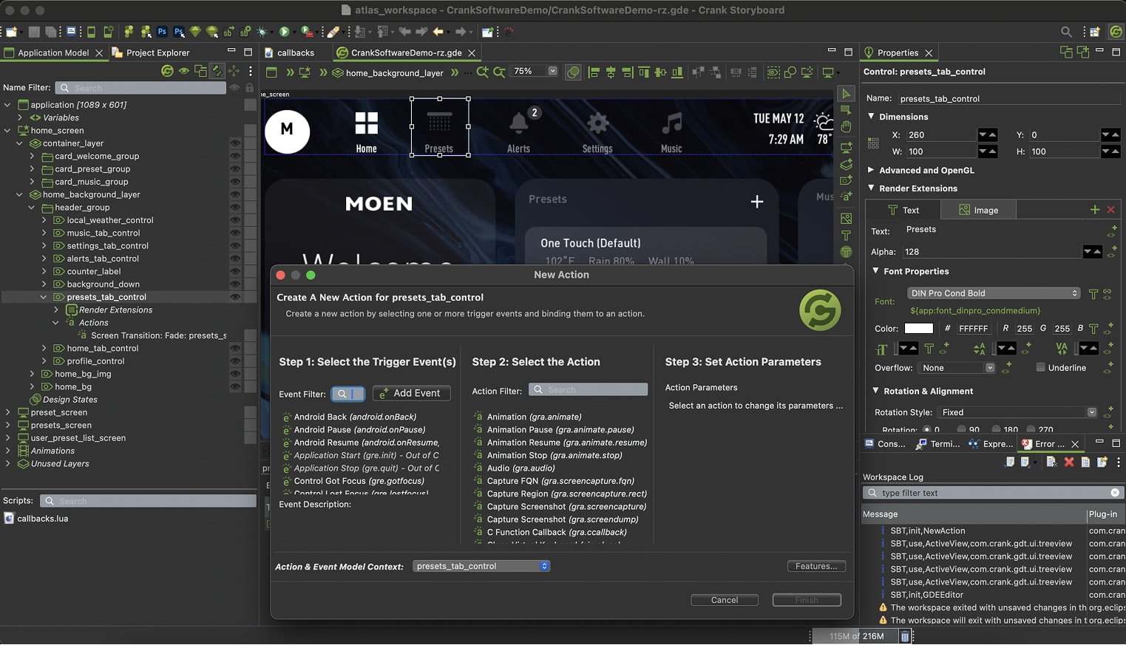Open the zoom 75% dropdown
Viewport: 1126px width, 645px height.
click(552, 71)
